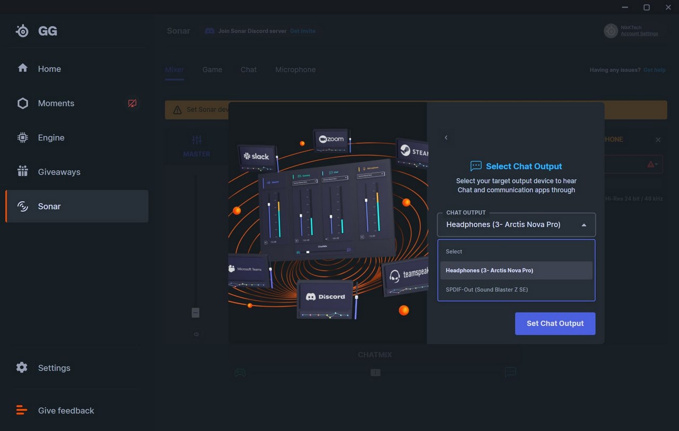Viewport: 679px width, 431px height.
Task: Select Sonar in the sidebar
Action: [77, 206]
